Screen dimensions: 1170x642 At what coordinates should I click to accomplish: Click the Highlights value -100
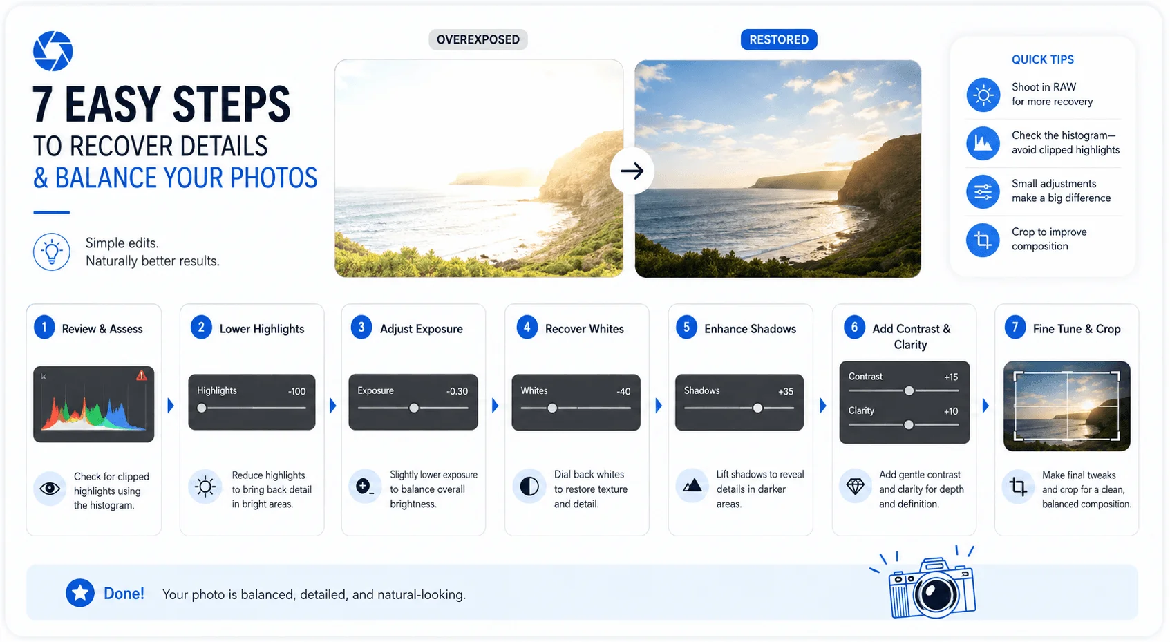click(296, 391)
